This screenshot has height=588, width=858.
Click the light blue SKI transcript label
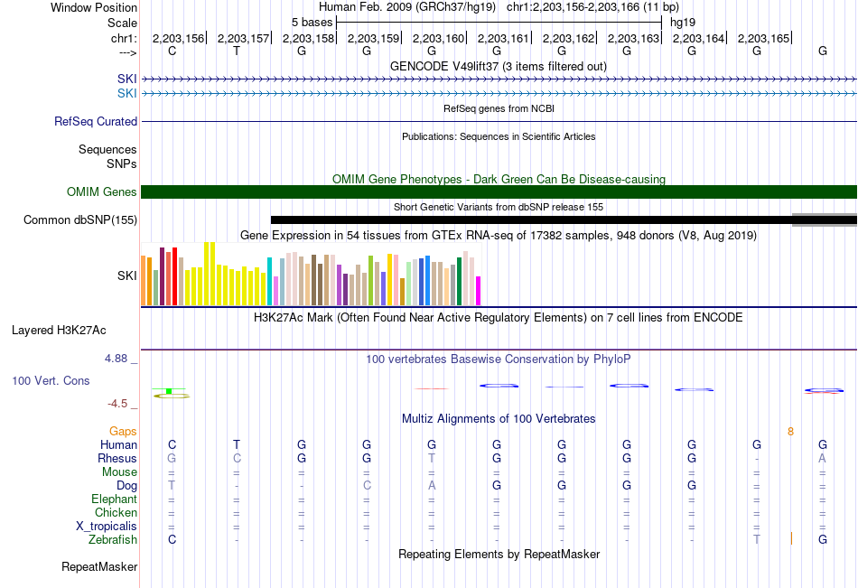[127, 94]
